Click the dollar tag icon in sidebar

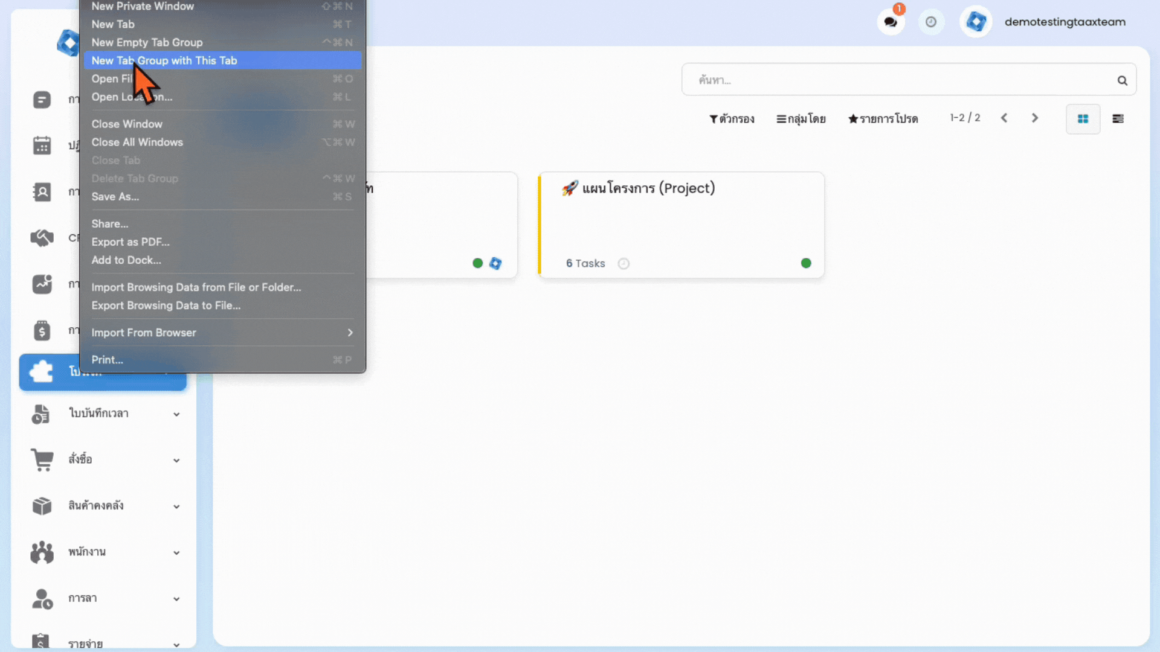[x=42, y=330]
